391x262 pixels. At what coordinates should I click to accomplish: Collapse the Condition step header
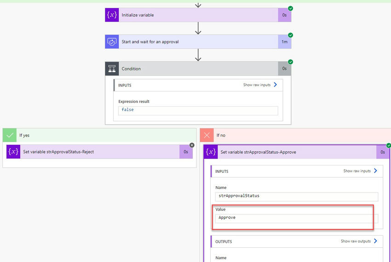tap(198, 68)
